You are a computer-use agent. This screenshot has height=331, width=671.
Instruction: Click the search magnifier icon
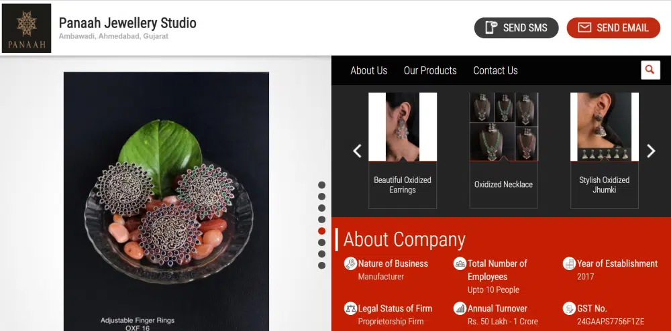tap(650, 70)
